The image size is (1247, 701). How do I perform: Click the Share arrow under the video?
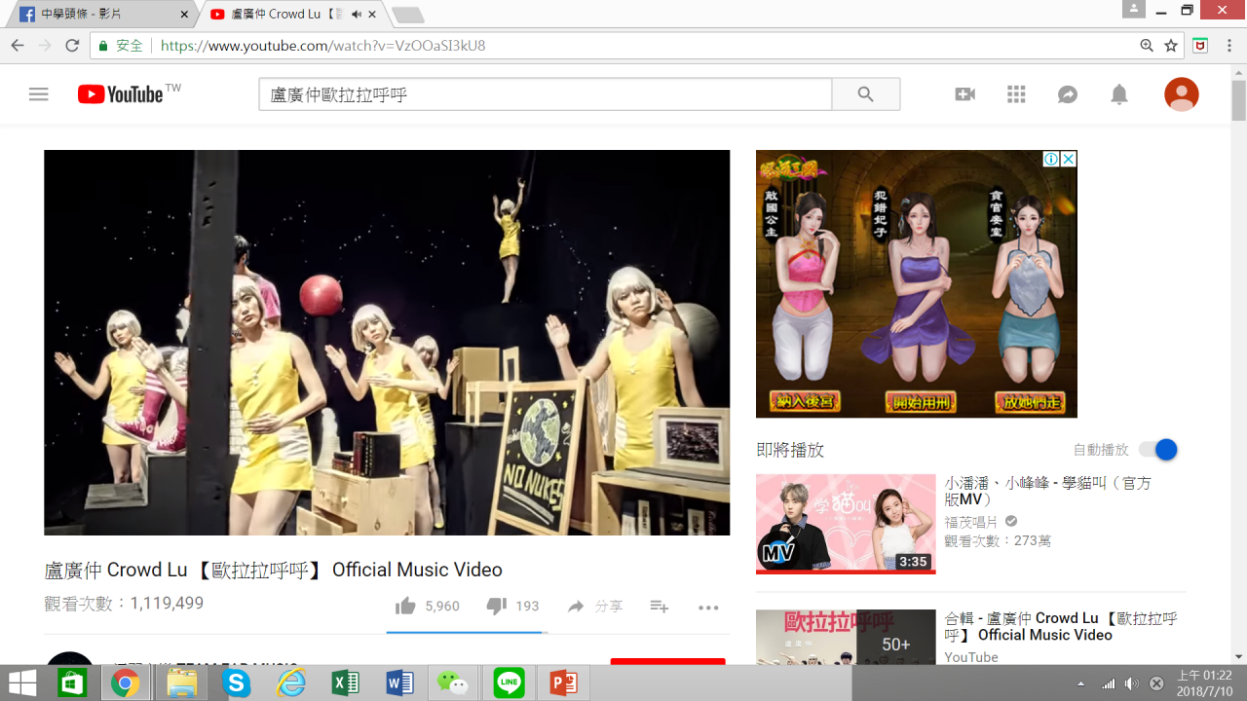click(576, 606)
